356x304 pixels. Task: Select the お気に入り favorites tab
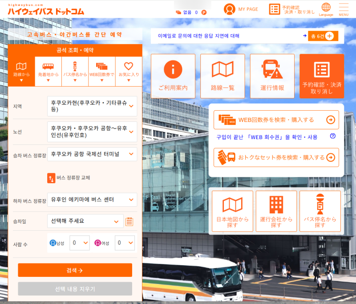(x=129, y=72)
